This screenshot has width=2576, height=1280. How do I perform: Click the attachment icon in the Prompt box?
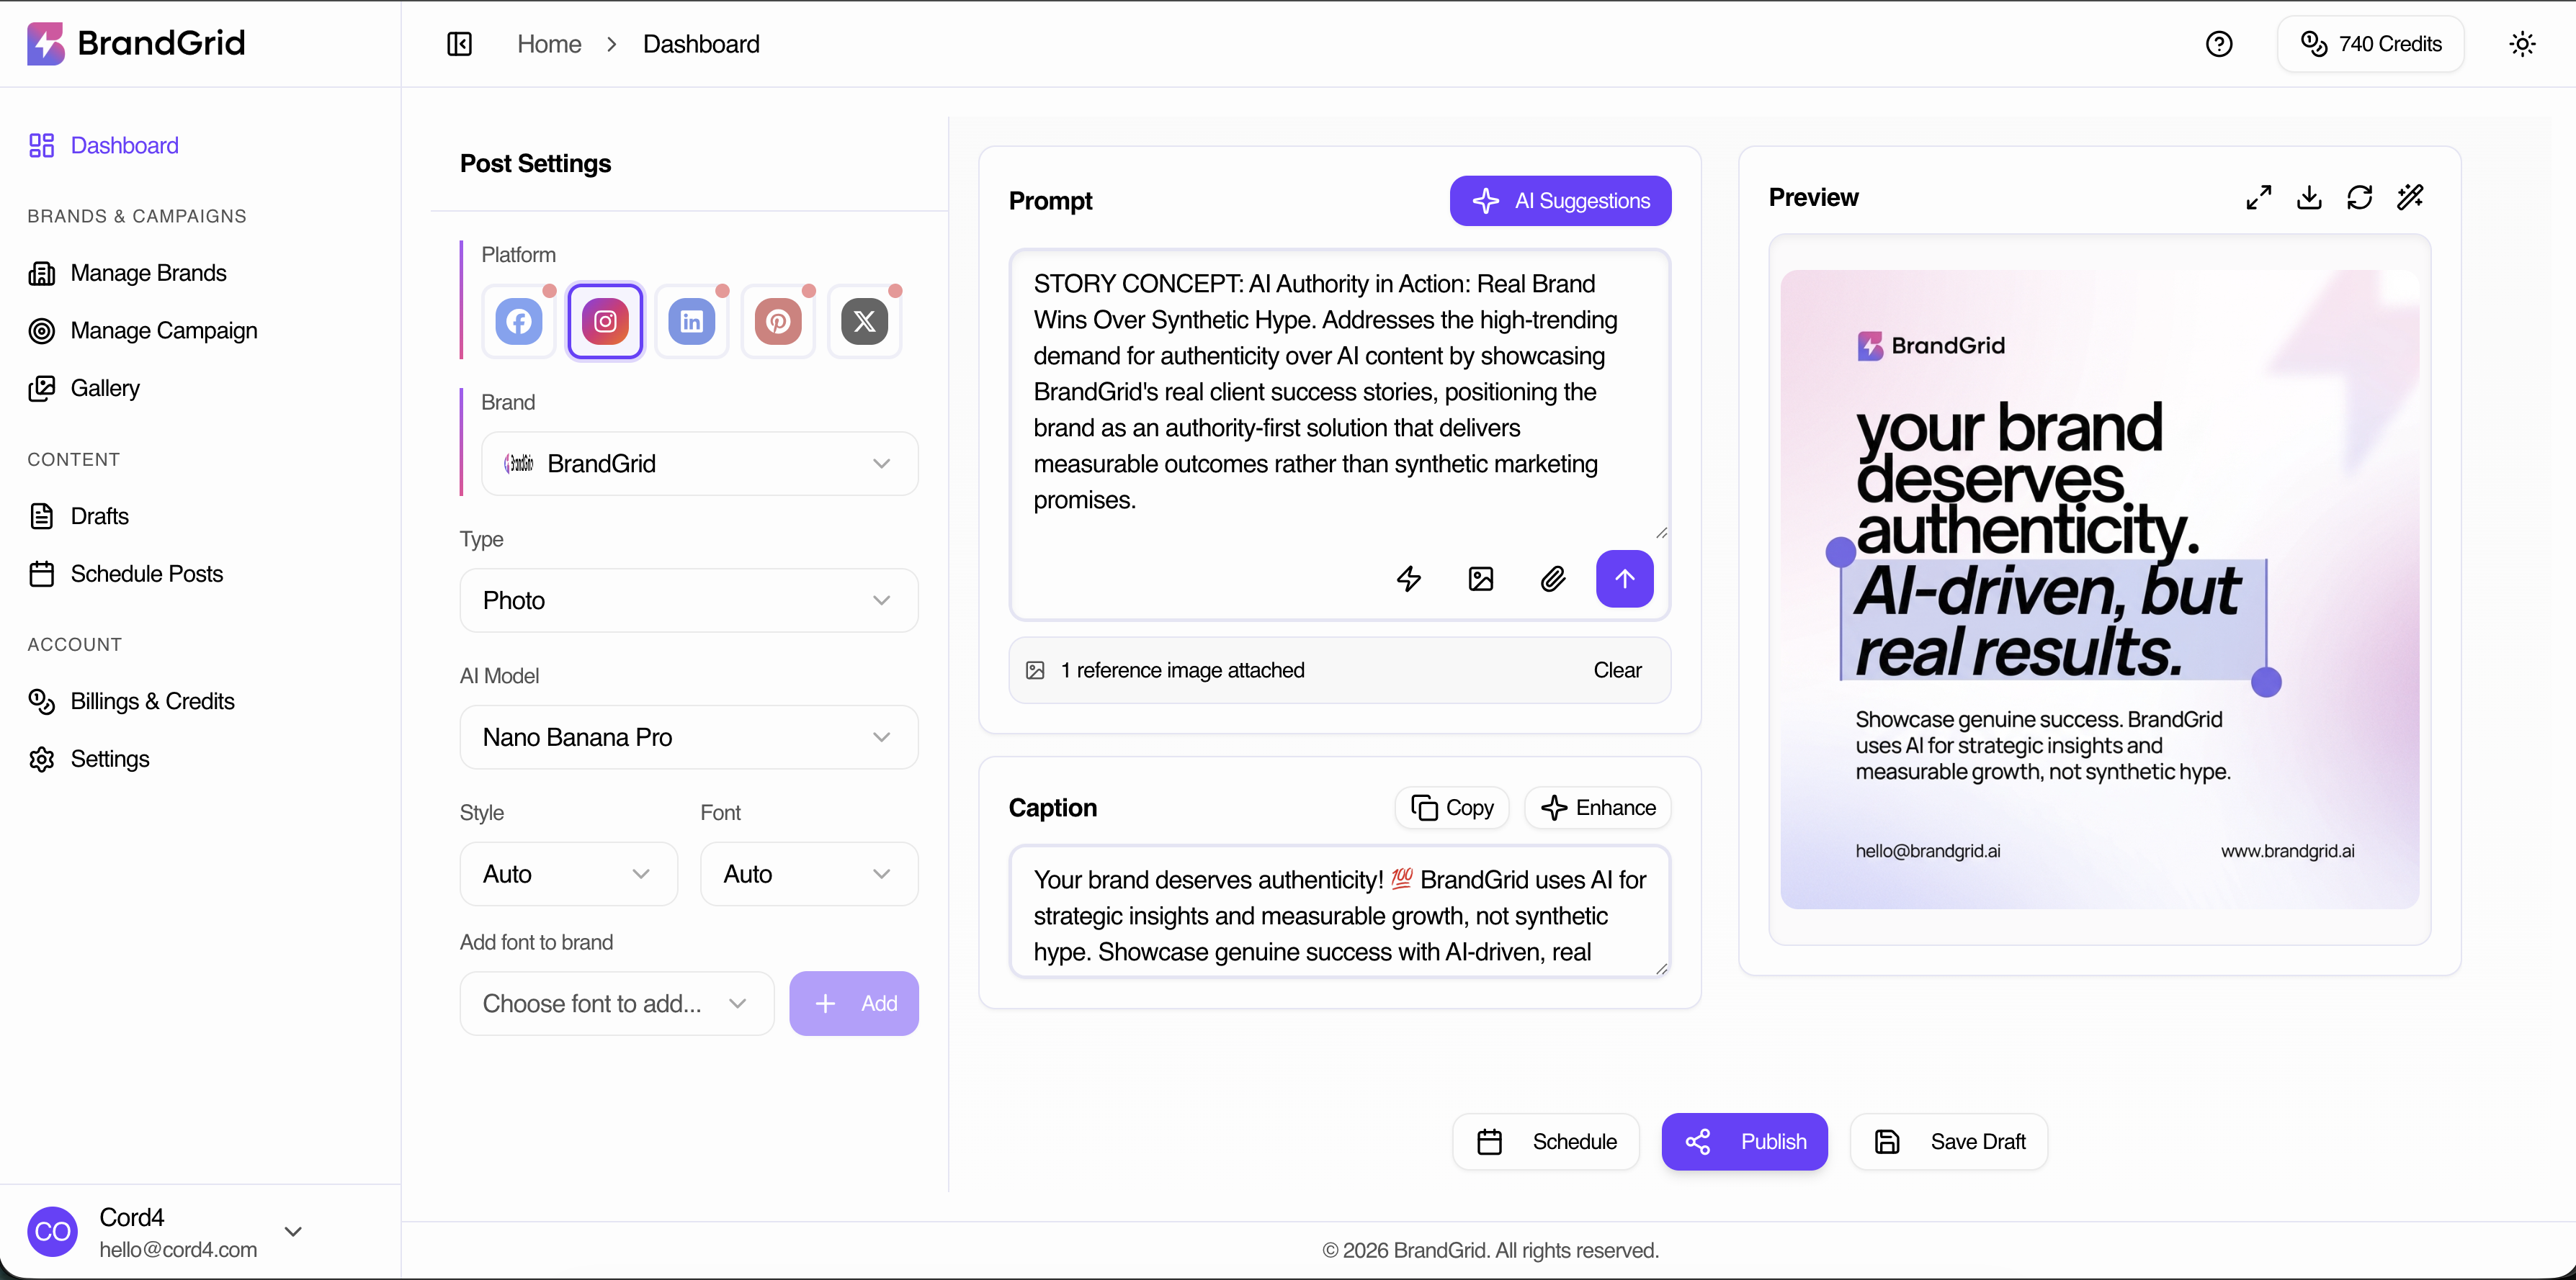tap(1552, 579)
